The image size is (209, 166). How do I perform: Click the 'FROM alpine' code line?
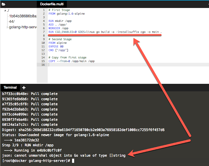coord(57,43)
